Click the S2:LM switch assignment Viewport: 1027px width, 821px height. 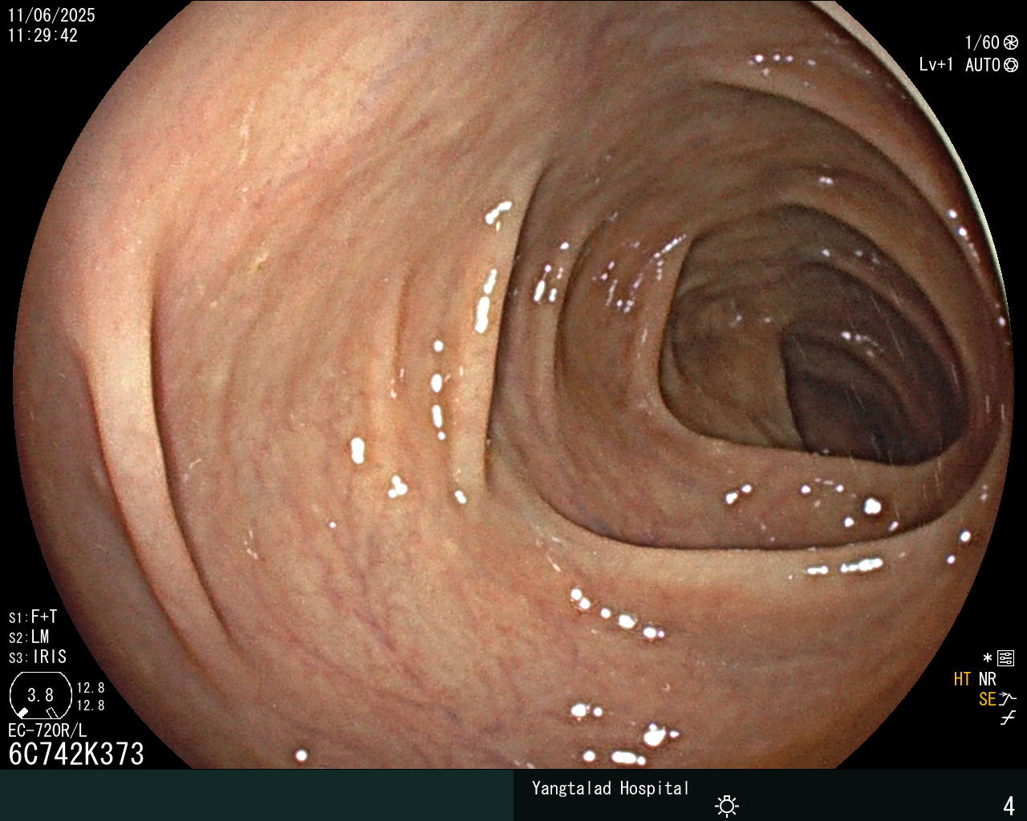[29, 637]
